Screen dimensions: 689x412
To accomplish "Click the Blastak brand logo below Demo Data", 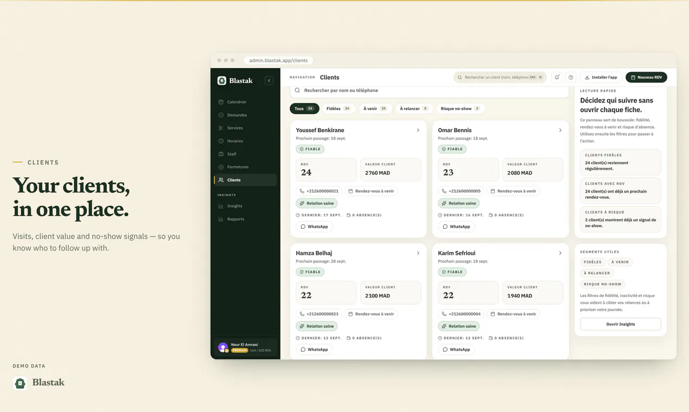I will [x=39, y=383].
